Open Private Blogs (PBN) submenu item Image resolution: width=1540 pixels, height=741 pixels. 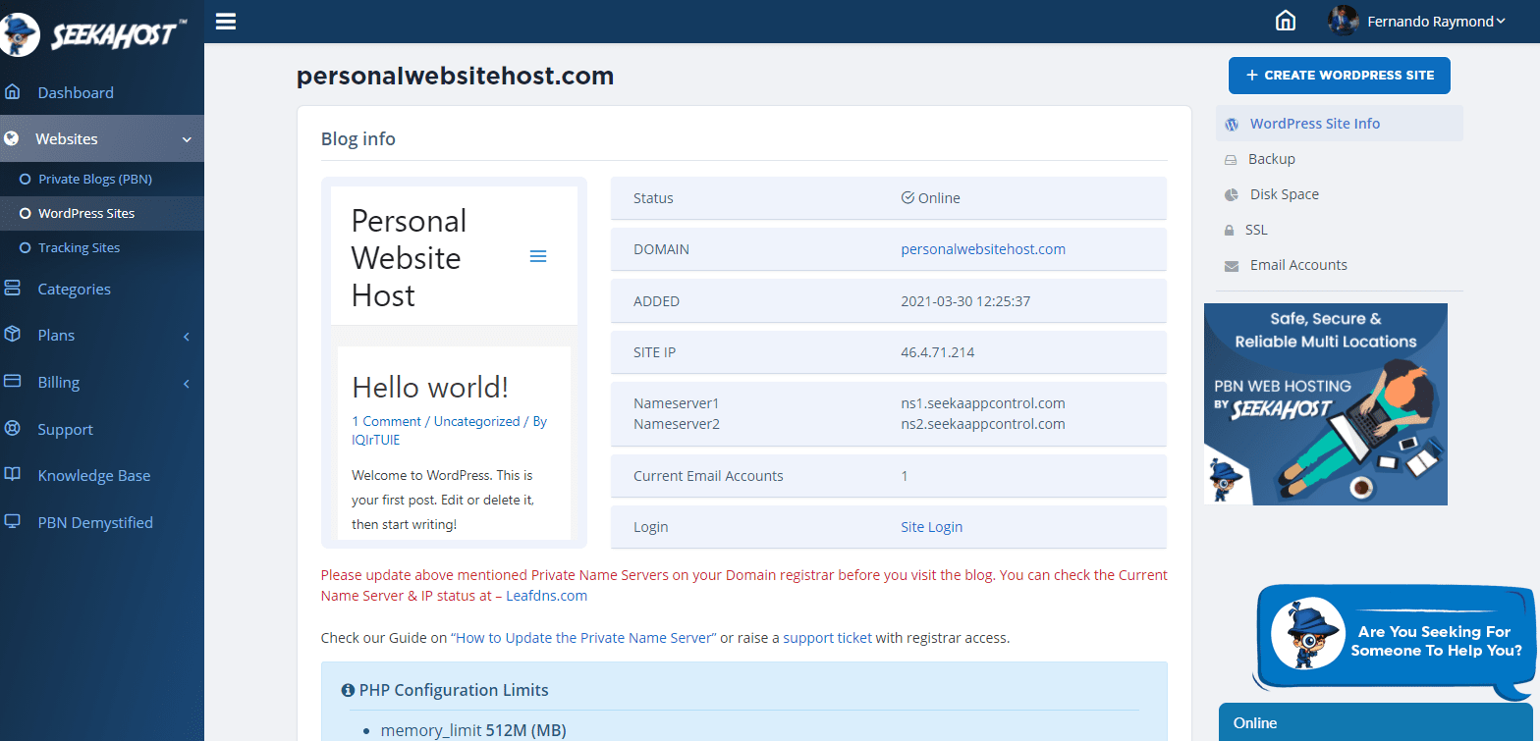click(95, 180)
